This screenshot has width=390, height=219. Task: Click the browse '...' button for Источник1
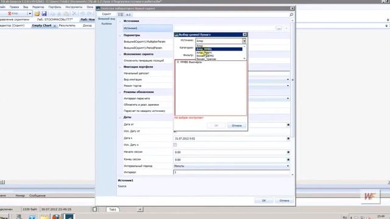point(279,29)
